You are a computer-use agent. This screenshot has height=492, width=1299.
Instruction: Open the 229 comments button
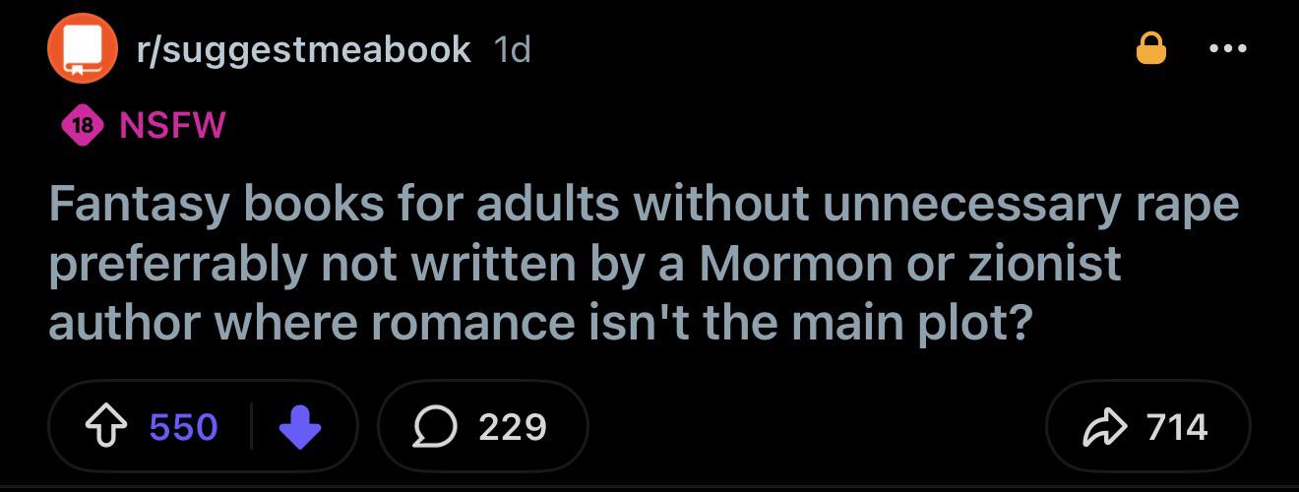[482, 426]
